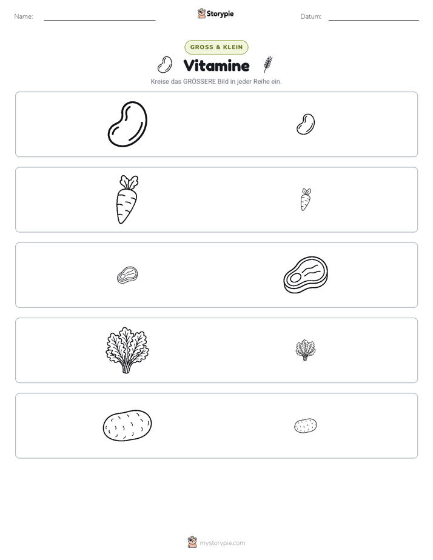Click the small potato picture

(x=306, y=425)
